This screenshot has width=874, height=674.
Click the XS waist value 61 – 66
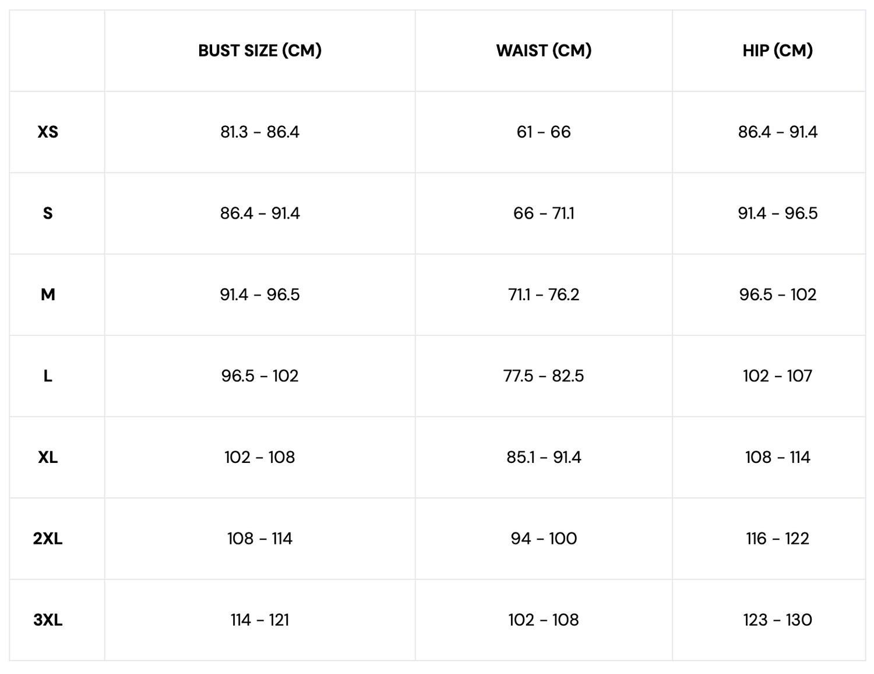pyautogui.click(x=544, y=132)
